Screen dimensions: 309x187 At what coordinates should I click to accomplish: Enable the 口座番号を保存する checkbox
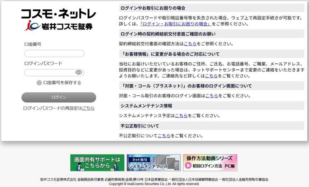39,83
